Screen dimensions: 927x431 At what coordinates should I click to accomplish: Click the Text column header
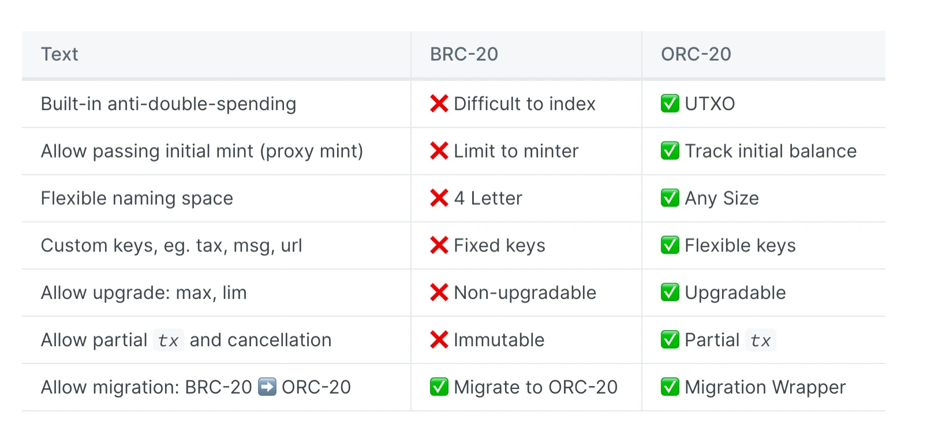(x=216, y=54)
